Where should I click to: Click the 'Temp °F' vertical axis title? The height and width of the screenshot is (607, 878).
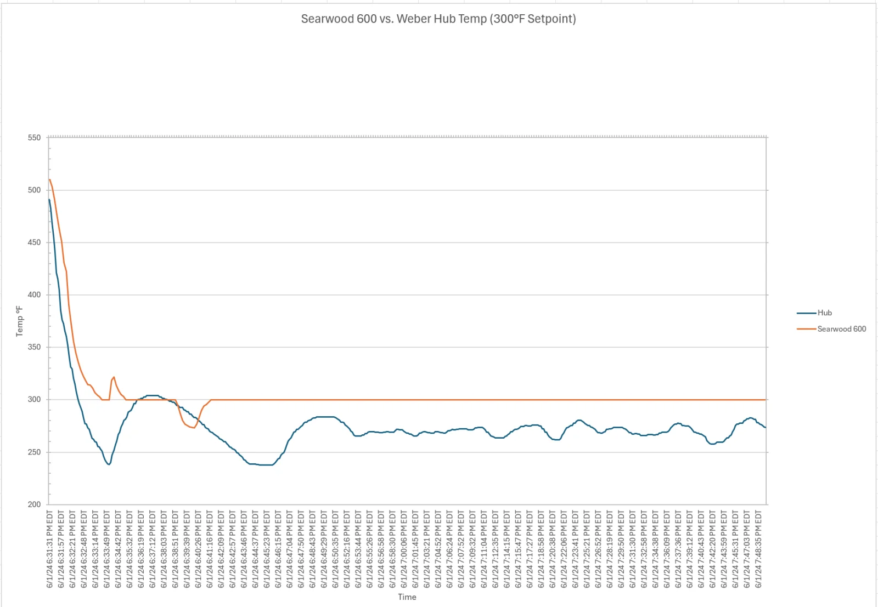coord(19,321)
